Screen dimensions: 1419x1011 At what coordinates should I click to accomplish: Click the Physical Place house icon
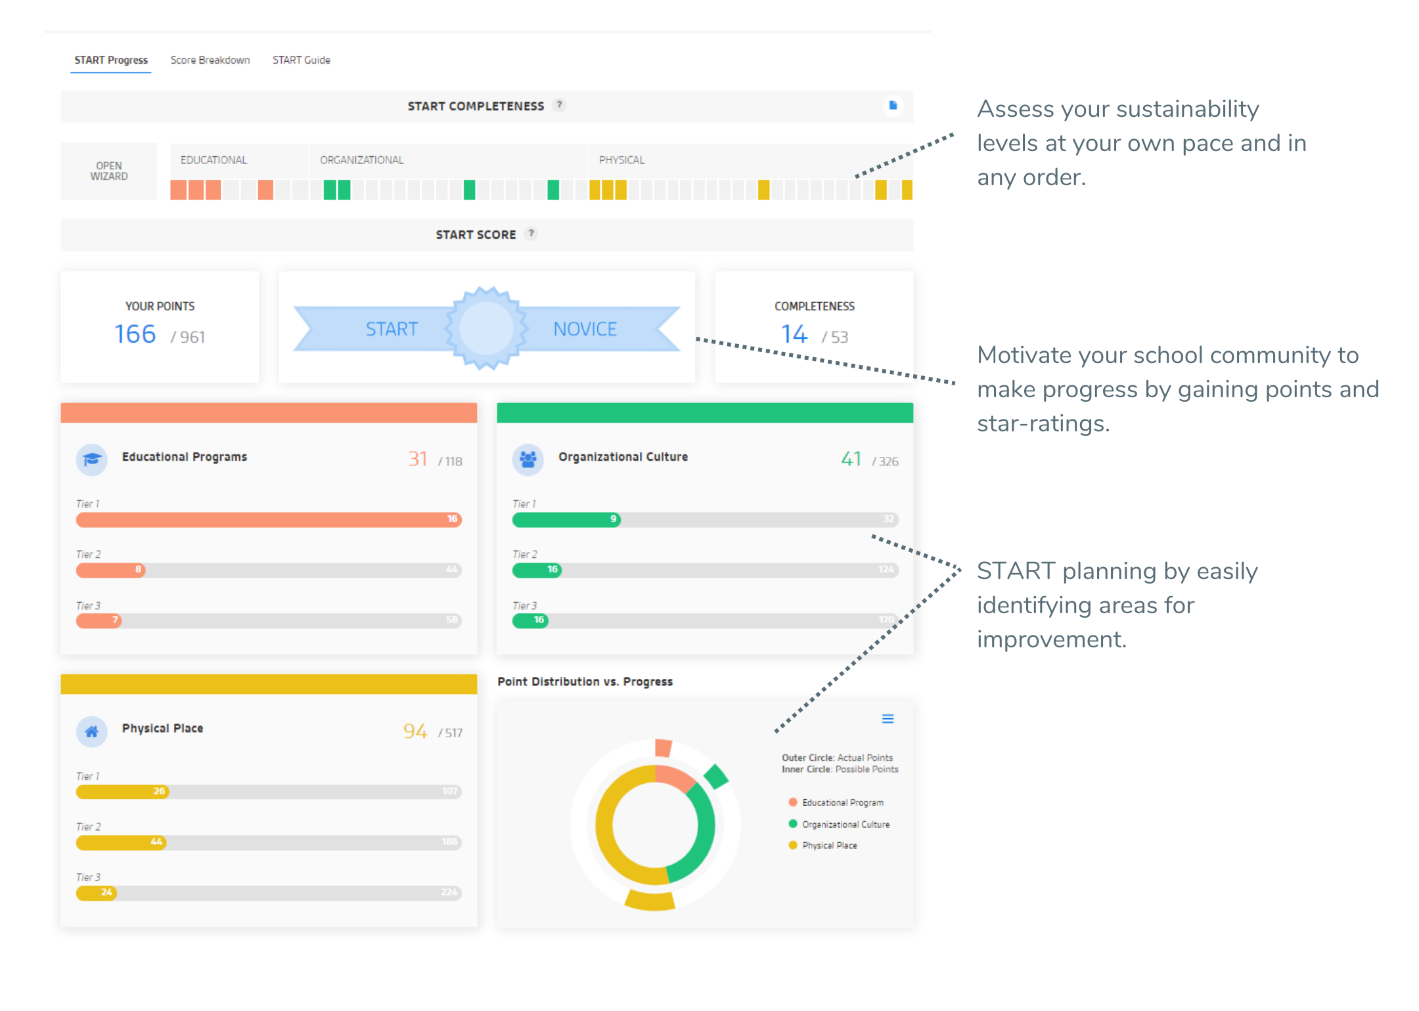click(92, 731)
